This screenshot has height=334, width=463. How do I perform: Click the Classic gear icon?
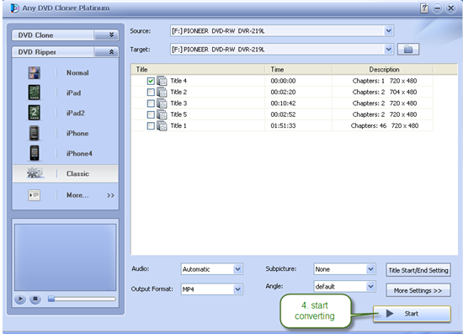pos(35,173)
